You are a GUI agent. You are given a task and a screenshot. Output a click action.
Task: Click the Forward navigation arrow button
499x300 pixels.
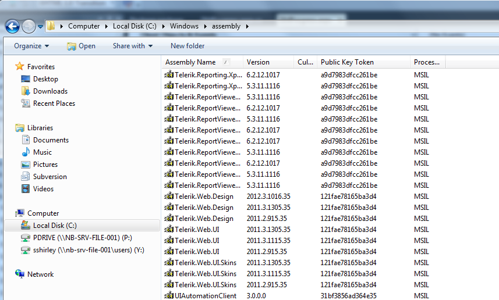(29, 26)
